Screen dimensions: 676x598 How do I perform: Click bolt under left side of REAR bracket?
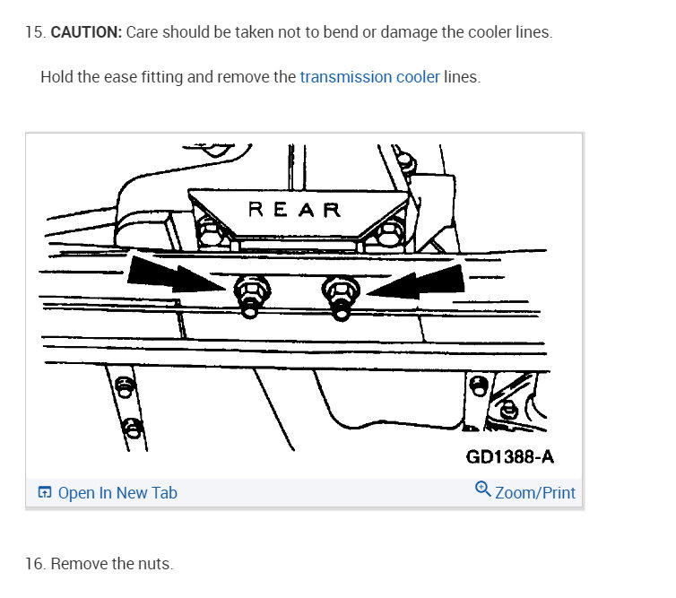tap(211, 230)
